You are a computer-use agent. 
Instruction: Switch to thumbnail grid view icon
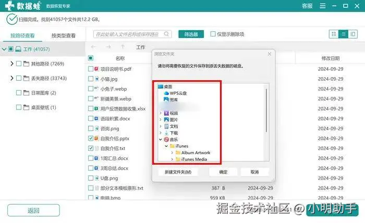(334, 34)
